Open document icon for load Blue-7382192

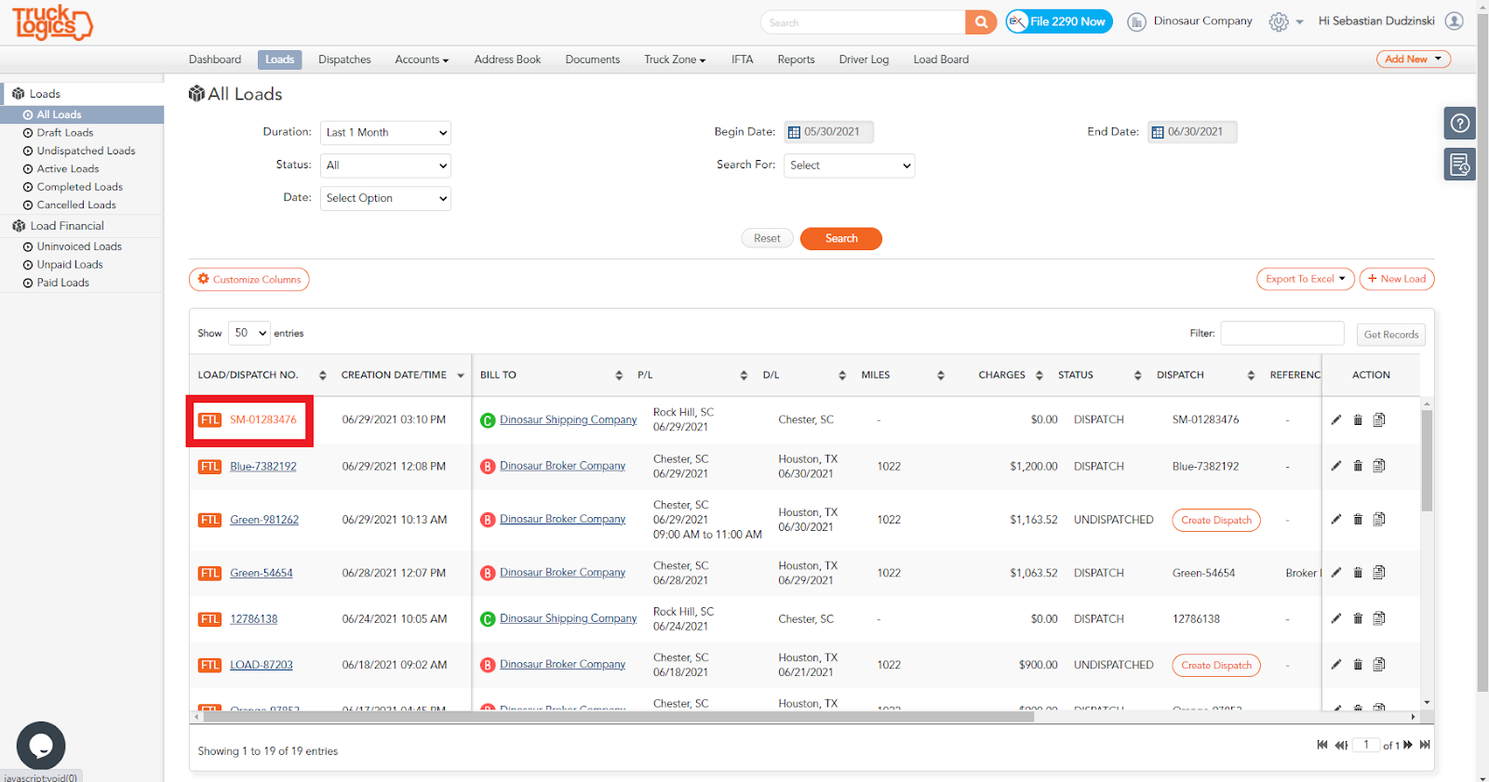coord(1379,466)
